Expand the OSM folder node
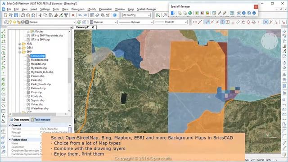Image resolution: width=288 pixels, height=162 pixels. (20, 48)
